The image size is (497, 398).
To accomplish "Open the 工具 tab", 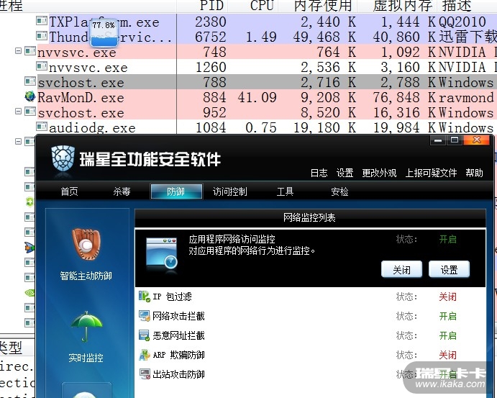I will tap(285, 191).
